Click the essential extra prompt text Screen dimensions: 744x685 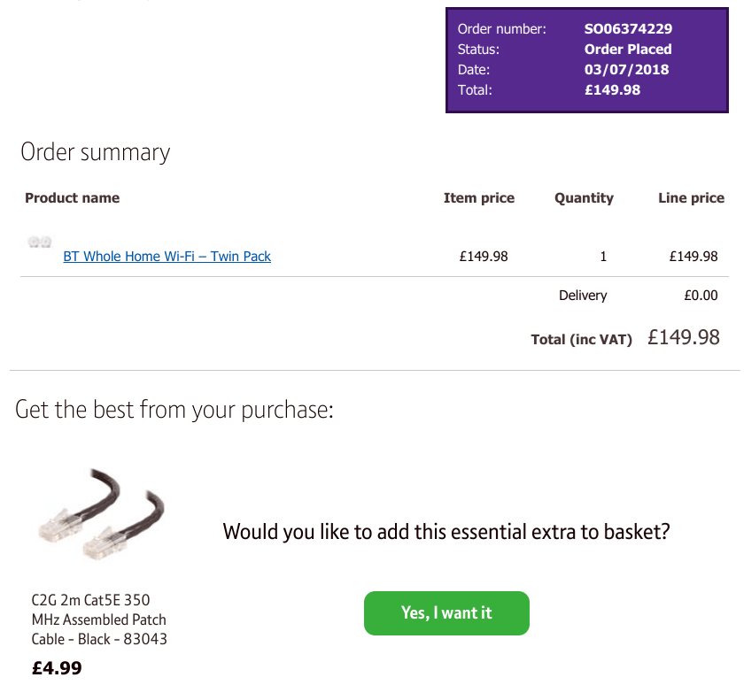tap(446, 531)
